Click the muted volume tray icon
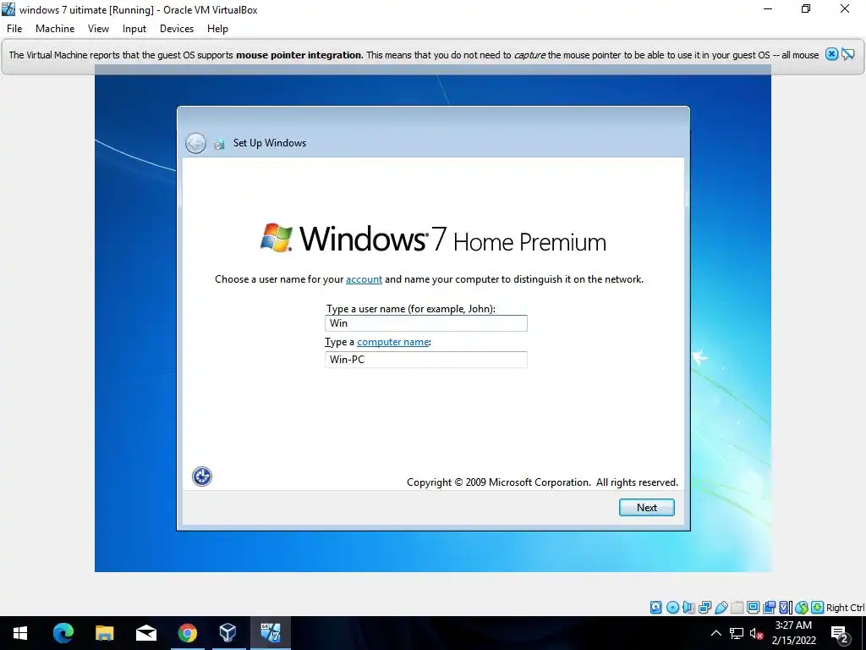The width and height of the screenshot is (866, 650). point(756,633)
